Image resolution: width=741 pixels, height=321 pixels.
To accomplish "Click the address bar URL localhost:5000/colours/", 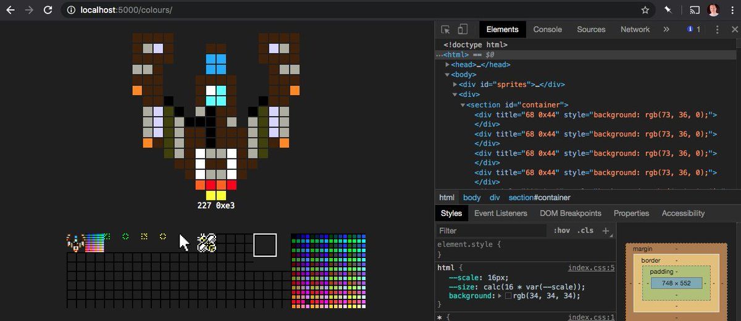I will 126,10.
